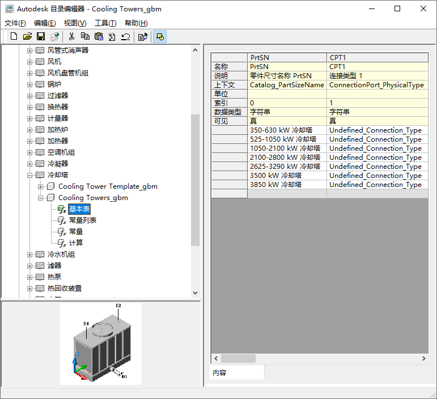Select the 计量器 tree item

point(58,118)
